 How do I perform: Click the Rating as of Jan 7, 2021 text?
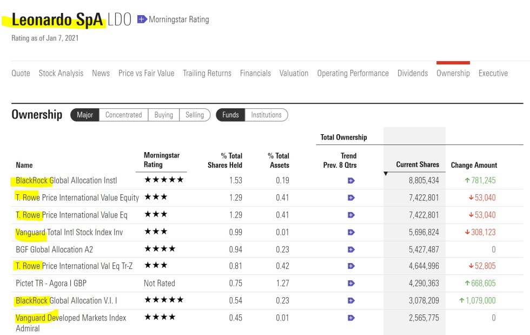45,38
